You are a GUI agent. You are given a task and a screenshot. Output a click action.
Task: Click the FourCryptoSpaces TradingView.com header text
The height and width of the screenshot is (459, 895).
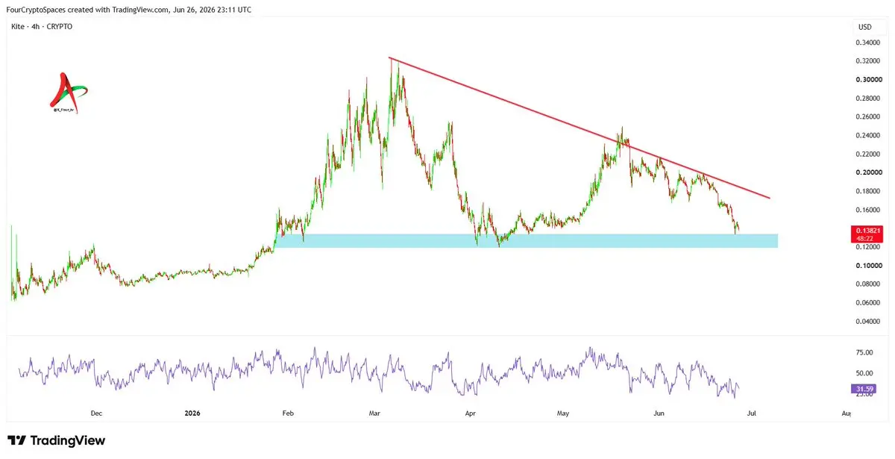(128, 9)
